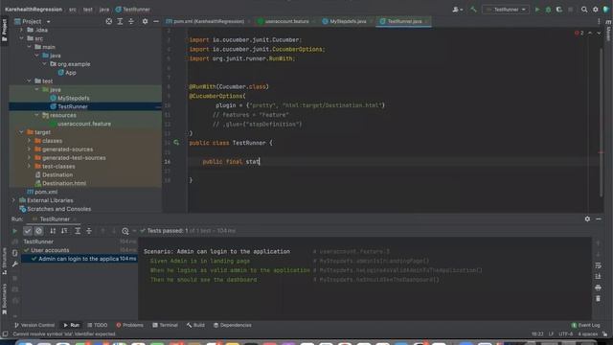Expand all in Project panel
The height and width of the screenshot is (345, 613).
[x=120, y=21]
